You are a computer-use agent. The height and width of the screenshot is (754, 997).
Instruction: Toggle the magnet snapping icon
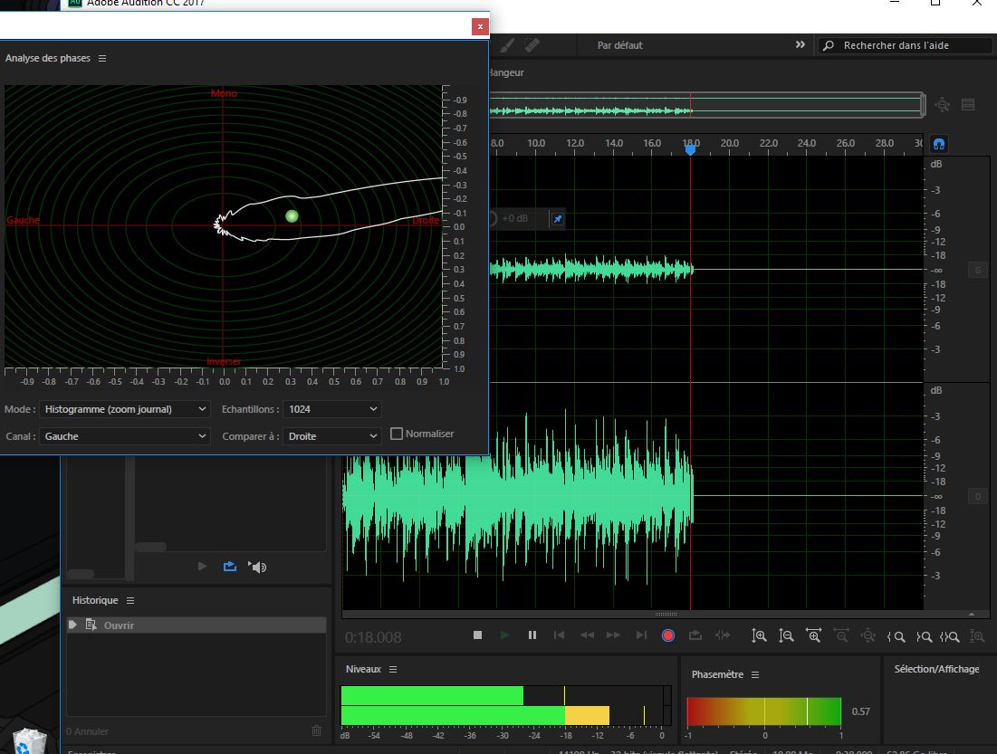(x=939, y=144)
